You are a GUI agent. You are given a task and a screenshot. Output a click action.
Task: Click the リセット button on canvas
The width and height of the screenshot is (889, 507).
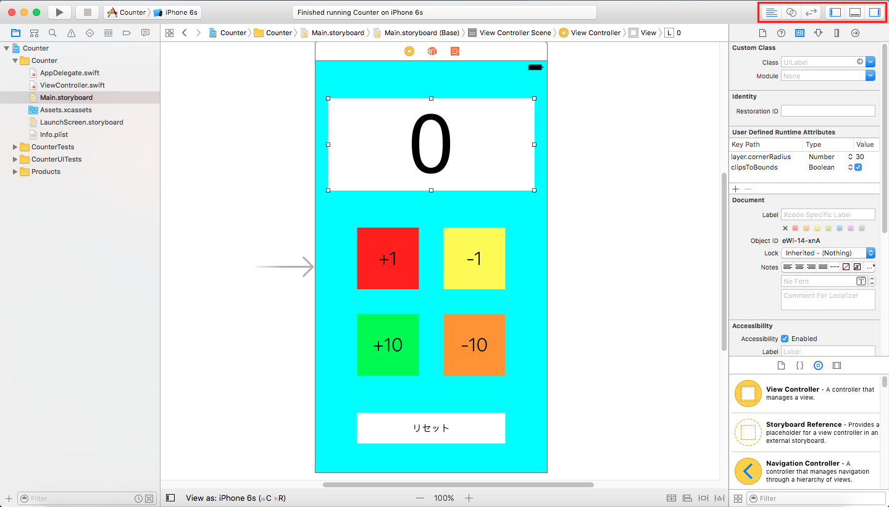tap(431, 428)
